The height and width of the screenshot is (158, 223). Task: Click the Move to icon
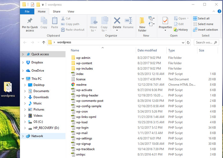pos(94,21)
